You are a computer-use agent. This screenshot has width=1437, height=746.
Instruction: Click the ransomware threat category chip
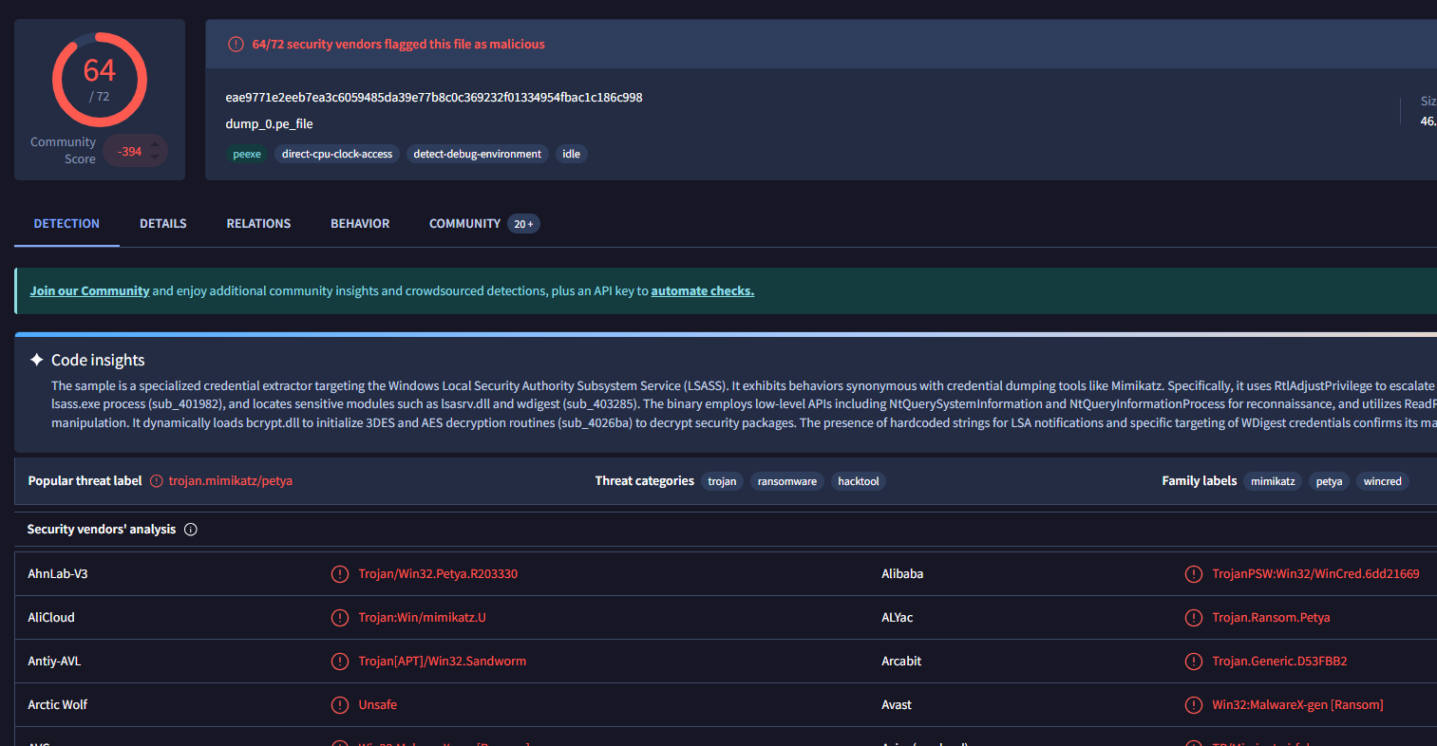click(786, 481)
